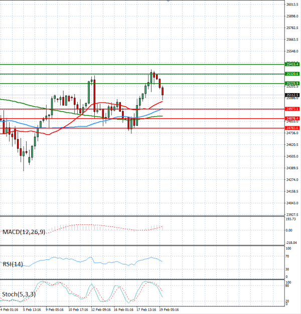The width and height of the screenshot is (301, 314).
Task: Select the 25320.6 green resistance price tag
Action: pos(292,74)
